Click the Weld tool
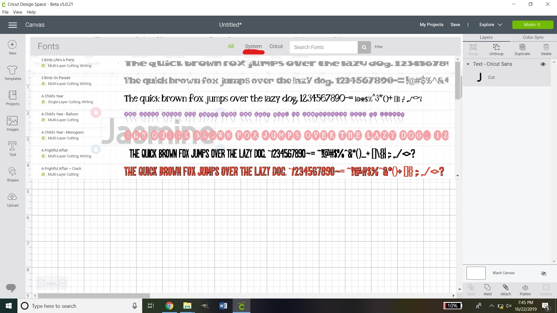The width and height of the screenshot is (557, 313). point(487,290)
